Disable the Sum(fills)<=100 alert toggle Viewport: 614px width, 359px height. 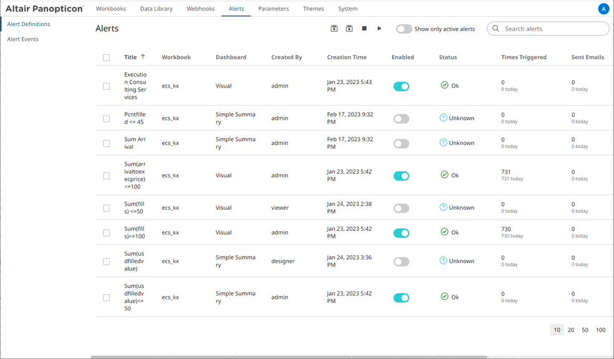point(401,233)
